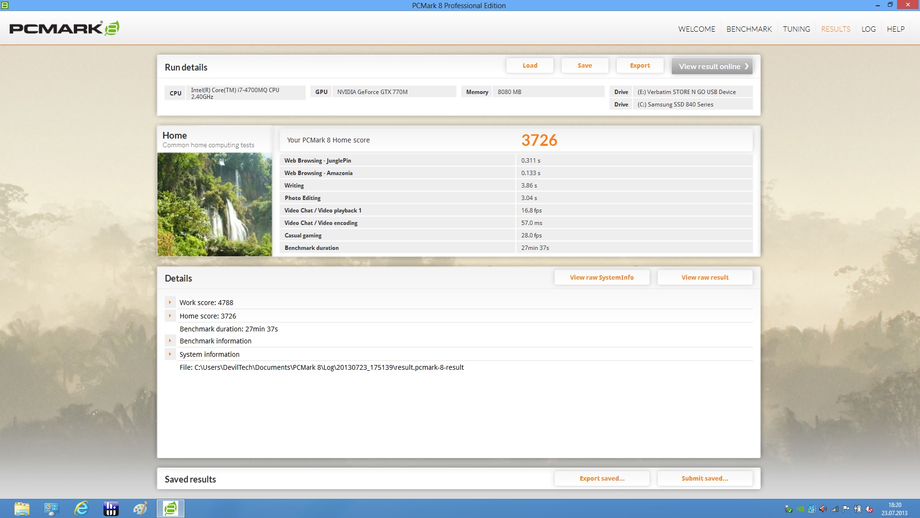Screen dimensions: 920x518
Task: Open the Tuning tab
Action: click(x=796, y=29)
